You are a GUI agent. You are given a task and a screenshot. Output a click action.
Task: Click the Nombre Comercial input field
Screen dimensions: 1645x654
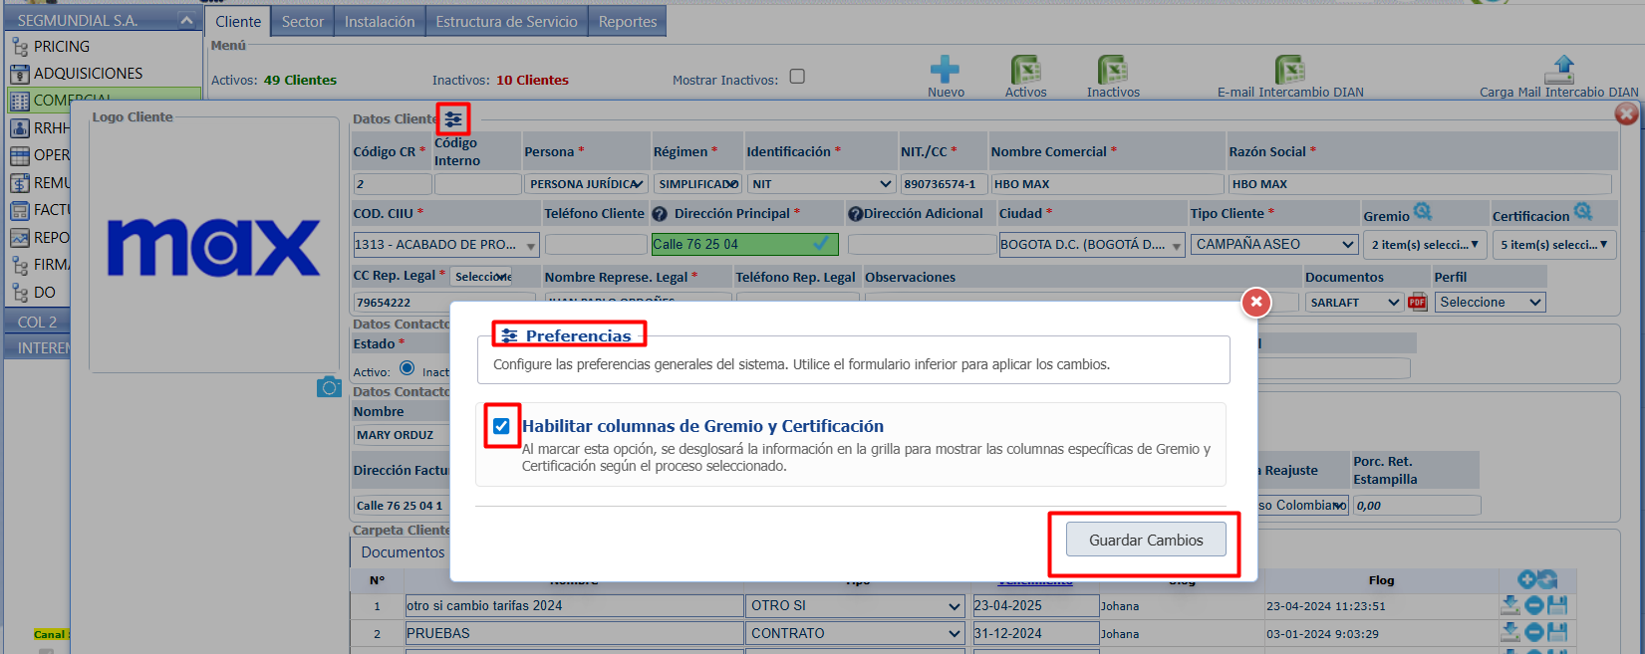pos(1106,184)
